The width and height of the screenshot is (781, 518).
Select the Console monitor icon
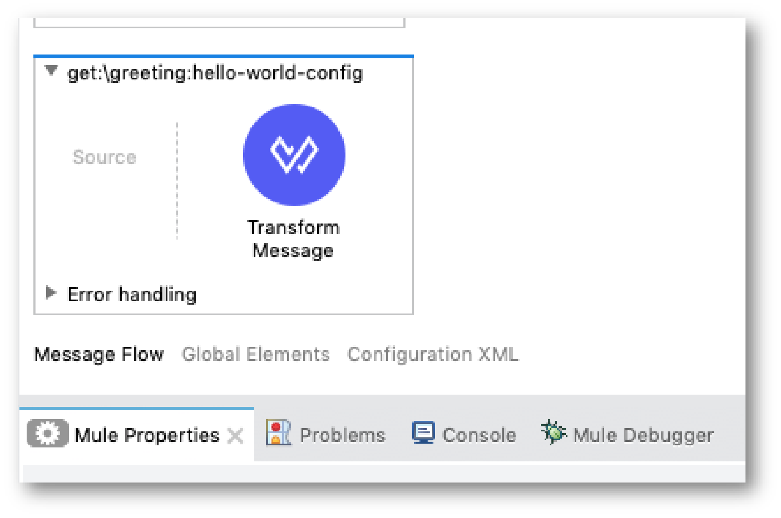click(424, 433)
